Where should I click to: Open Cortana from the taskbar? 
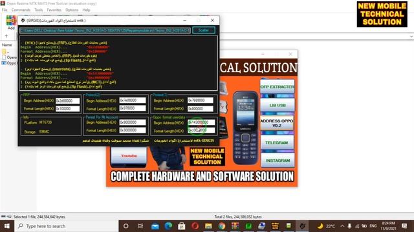coord(126,226)
